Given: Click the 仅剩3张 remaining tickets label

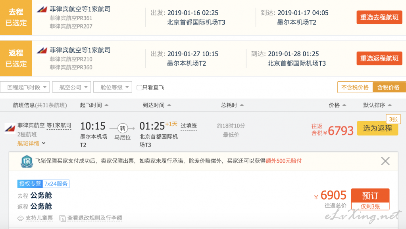Looking at the screenshot, I should coord(370,206).
